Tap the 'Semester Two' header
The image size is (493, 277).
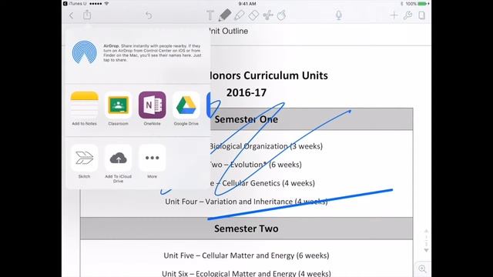[246, 229]
